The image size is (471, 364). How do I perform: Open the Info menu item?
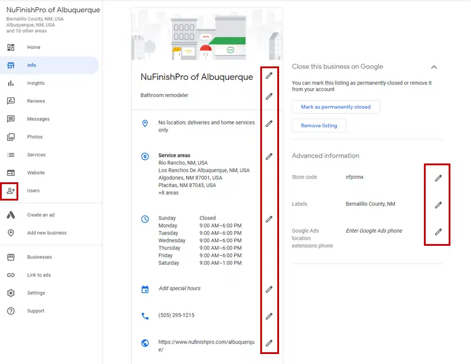[x=49, y=65]
